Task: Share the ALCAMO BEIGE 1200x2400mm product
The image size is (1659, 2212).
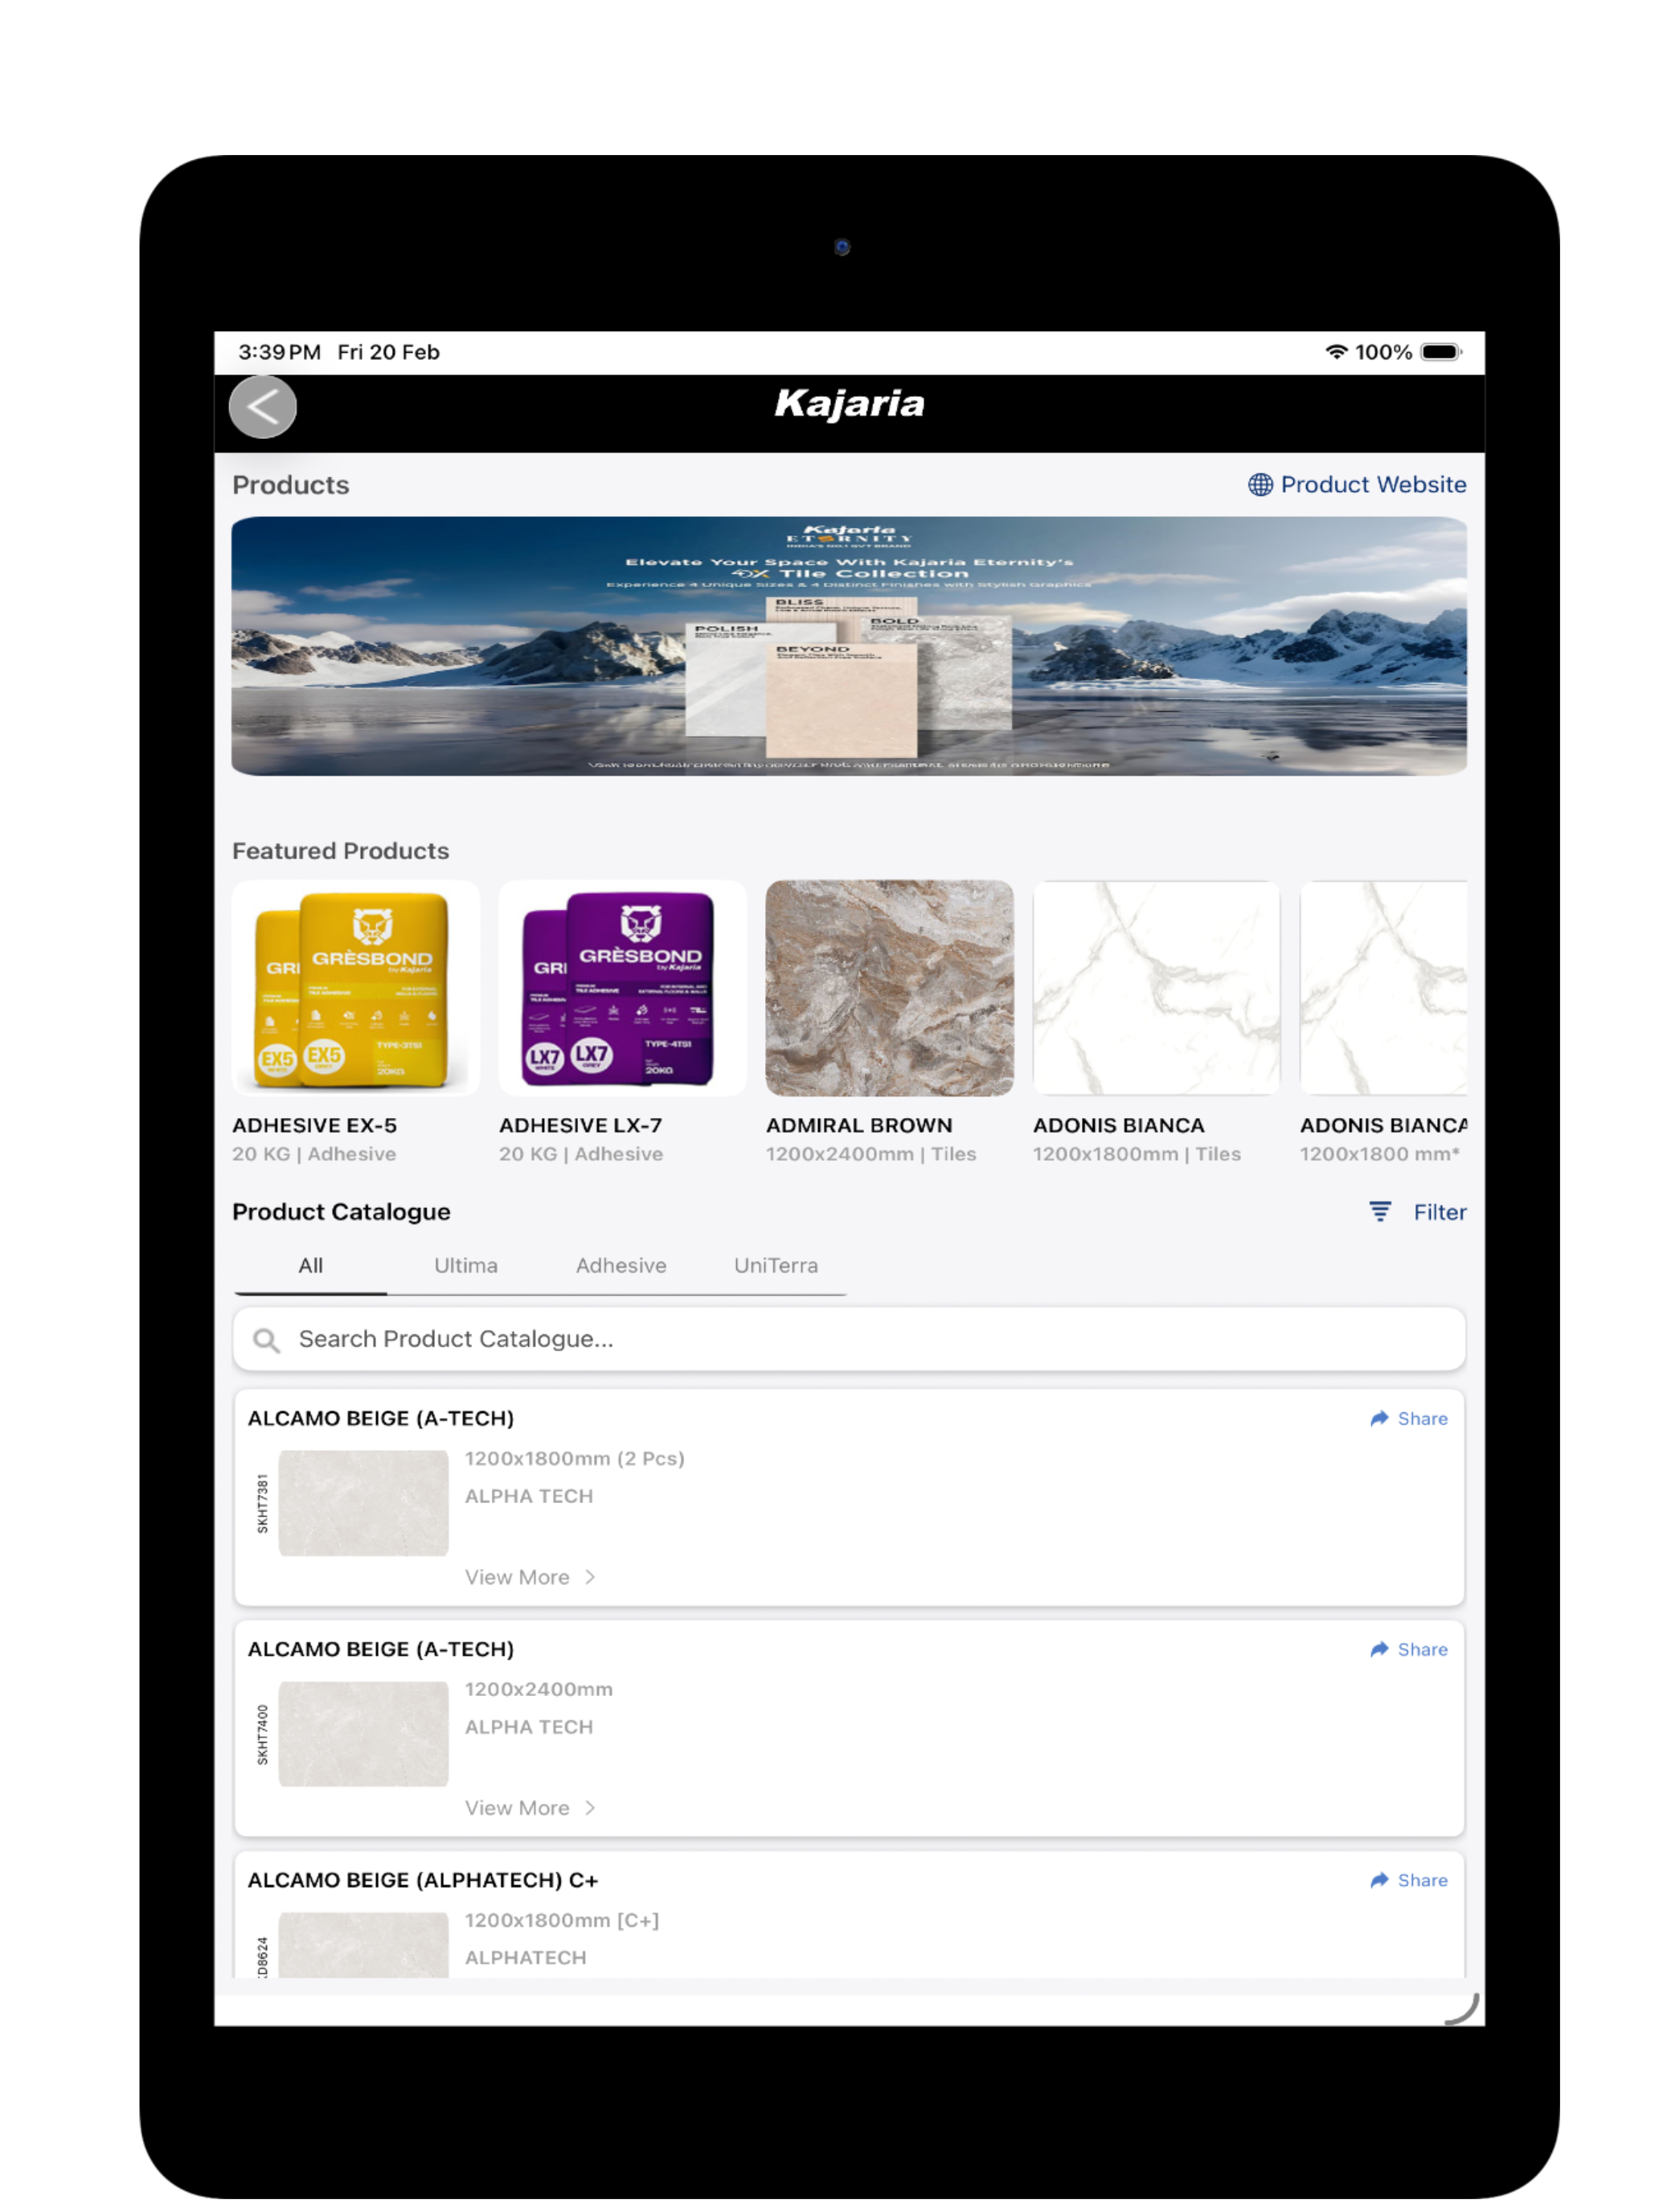Action: tap(1408, 1650)
